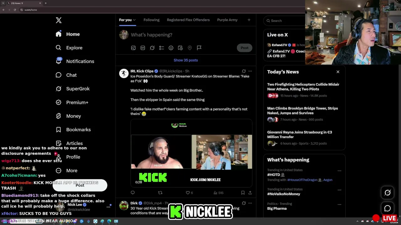Screen dimensions: 401x225
Task: Click the X logo in the sidebar
Action: tap(59, 20)
